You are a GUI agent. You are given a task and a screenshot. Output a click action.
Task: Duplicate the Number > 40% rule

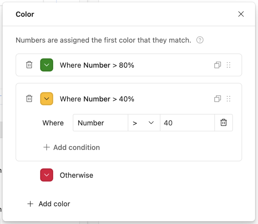coord(218,99)
